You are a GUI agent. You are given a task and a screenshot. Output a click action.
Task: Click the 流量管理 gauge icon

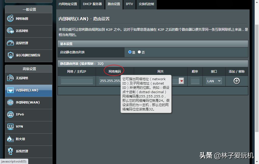click(x=10, y=43)
